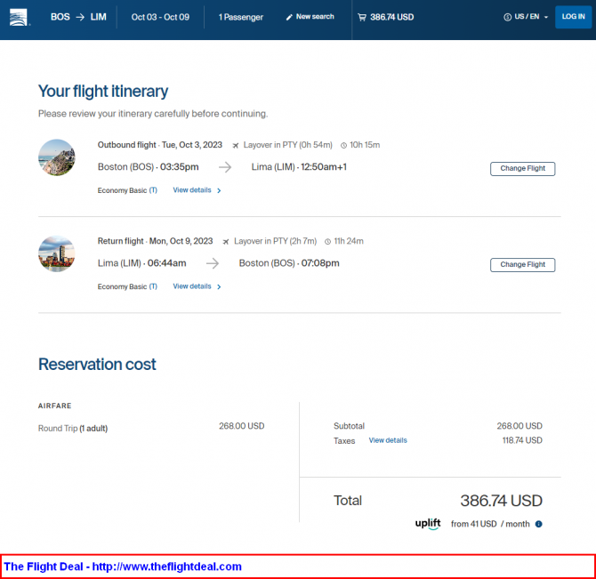This screenshot has width=596, height=579.
Task: Click the outbound layover plane icon
Action: click(x=236, y=145)
